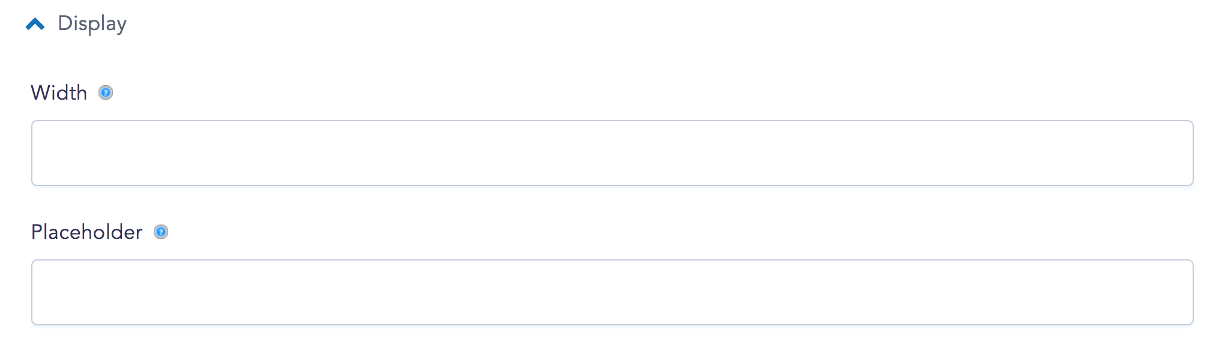
Task: Collapse the Display section using the chevron
Action: pyautogui.click(x=35, y=24)
